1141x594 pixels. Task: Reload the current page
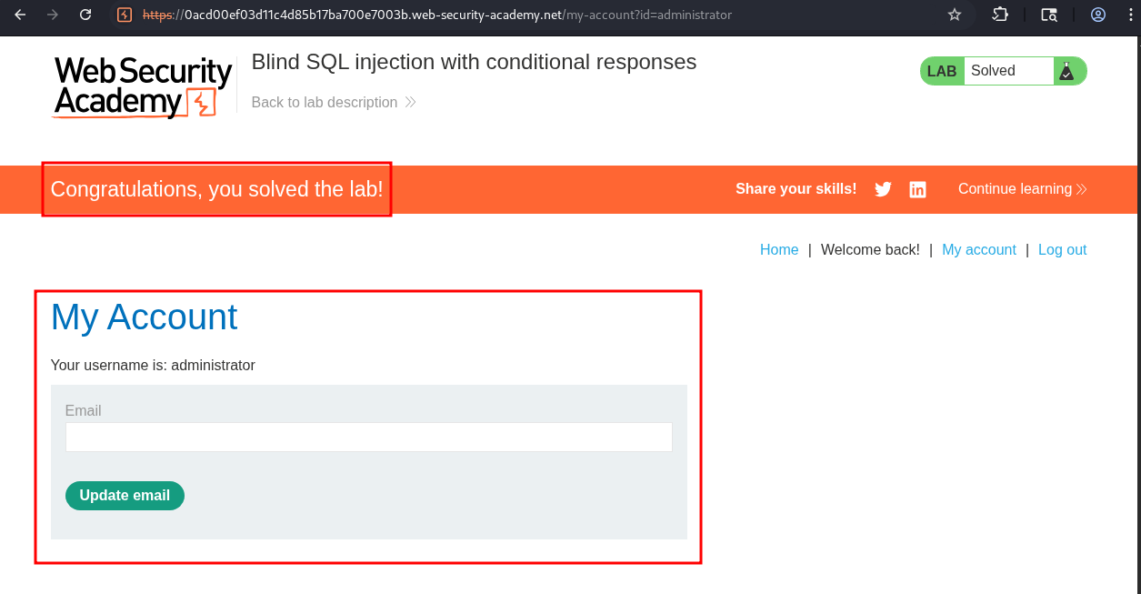pos(85,15)
